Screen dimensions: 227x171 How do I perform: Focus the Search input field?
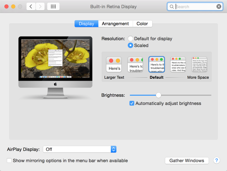pyautogui.click(x=195, y=7)
